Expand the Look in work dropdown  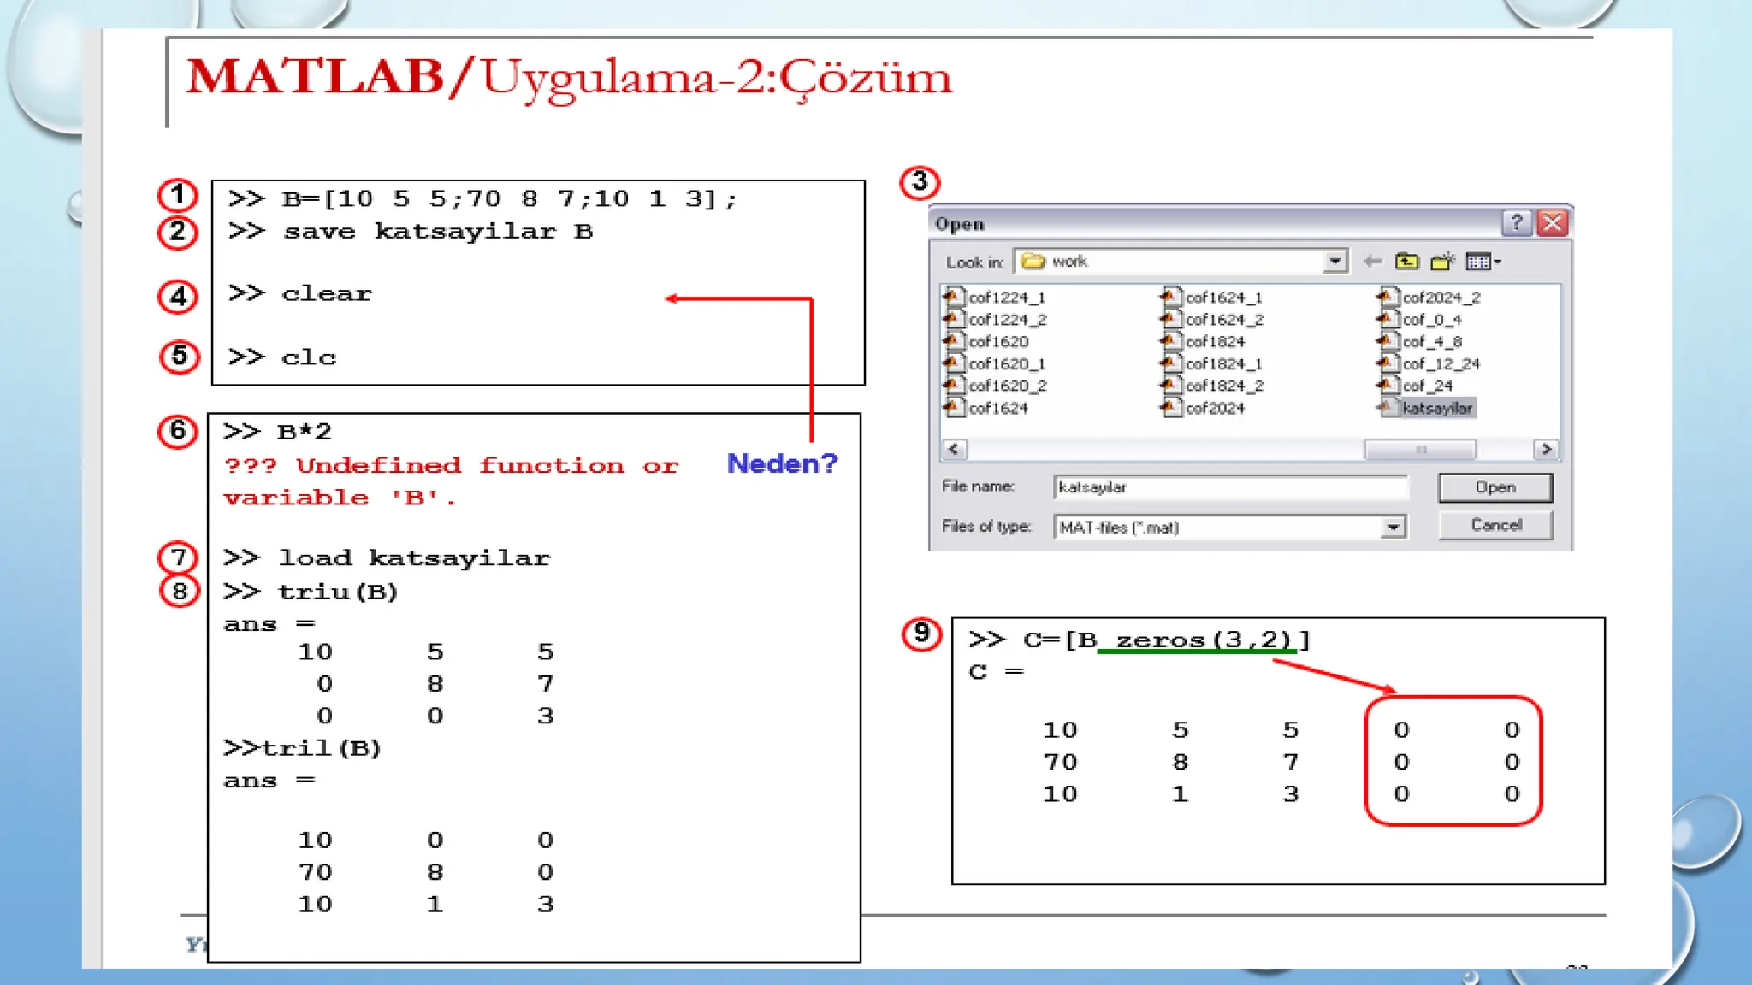[1335, 262]
